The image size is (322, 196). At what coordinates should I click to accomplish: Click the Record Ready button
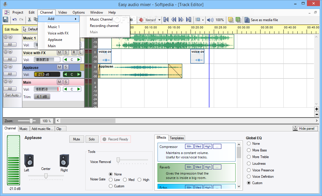(x=116, y=139)
